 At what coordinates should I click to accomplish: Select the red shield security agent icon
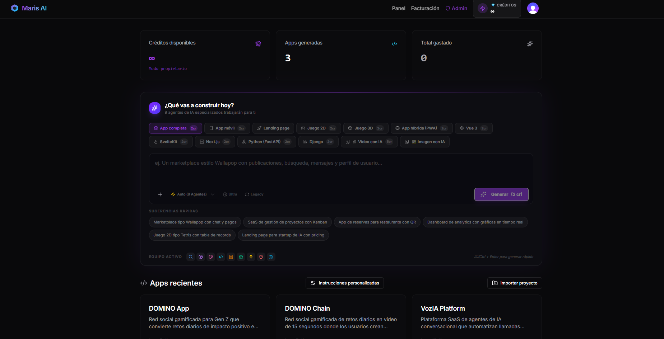[x=261, y=257]
